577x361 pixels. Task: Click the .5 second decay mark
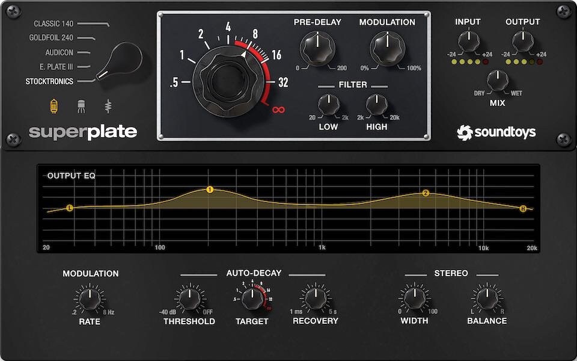pos(174,82)
